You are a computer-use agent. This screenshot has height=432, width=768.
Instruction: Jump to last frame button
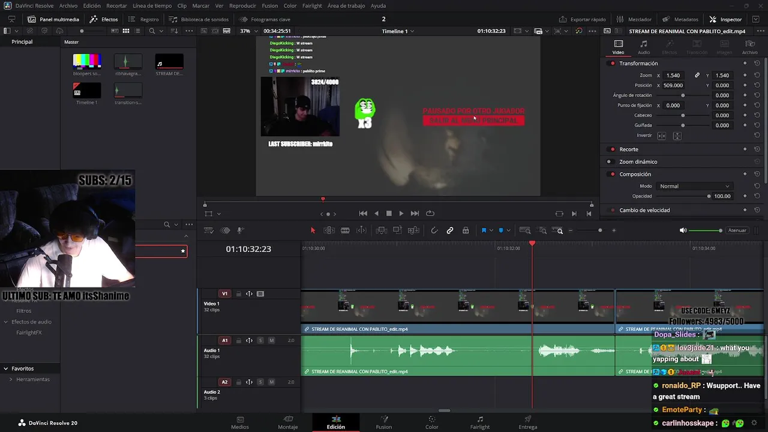pos(415,214)
